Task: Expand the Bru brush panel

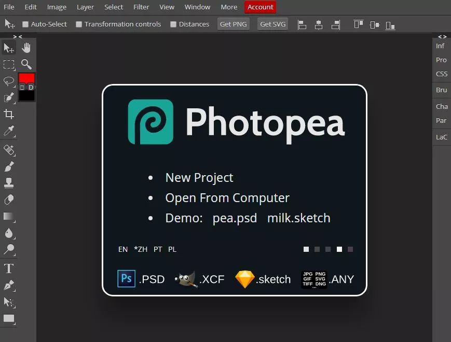Action: (441, 90)
